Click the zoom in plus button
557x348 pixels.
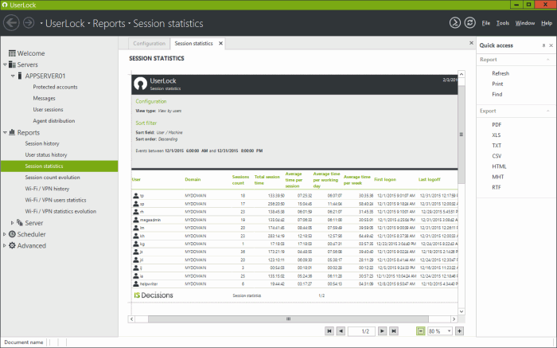coord(459,331)
